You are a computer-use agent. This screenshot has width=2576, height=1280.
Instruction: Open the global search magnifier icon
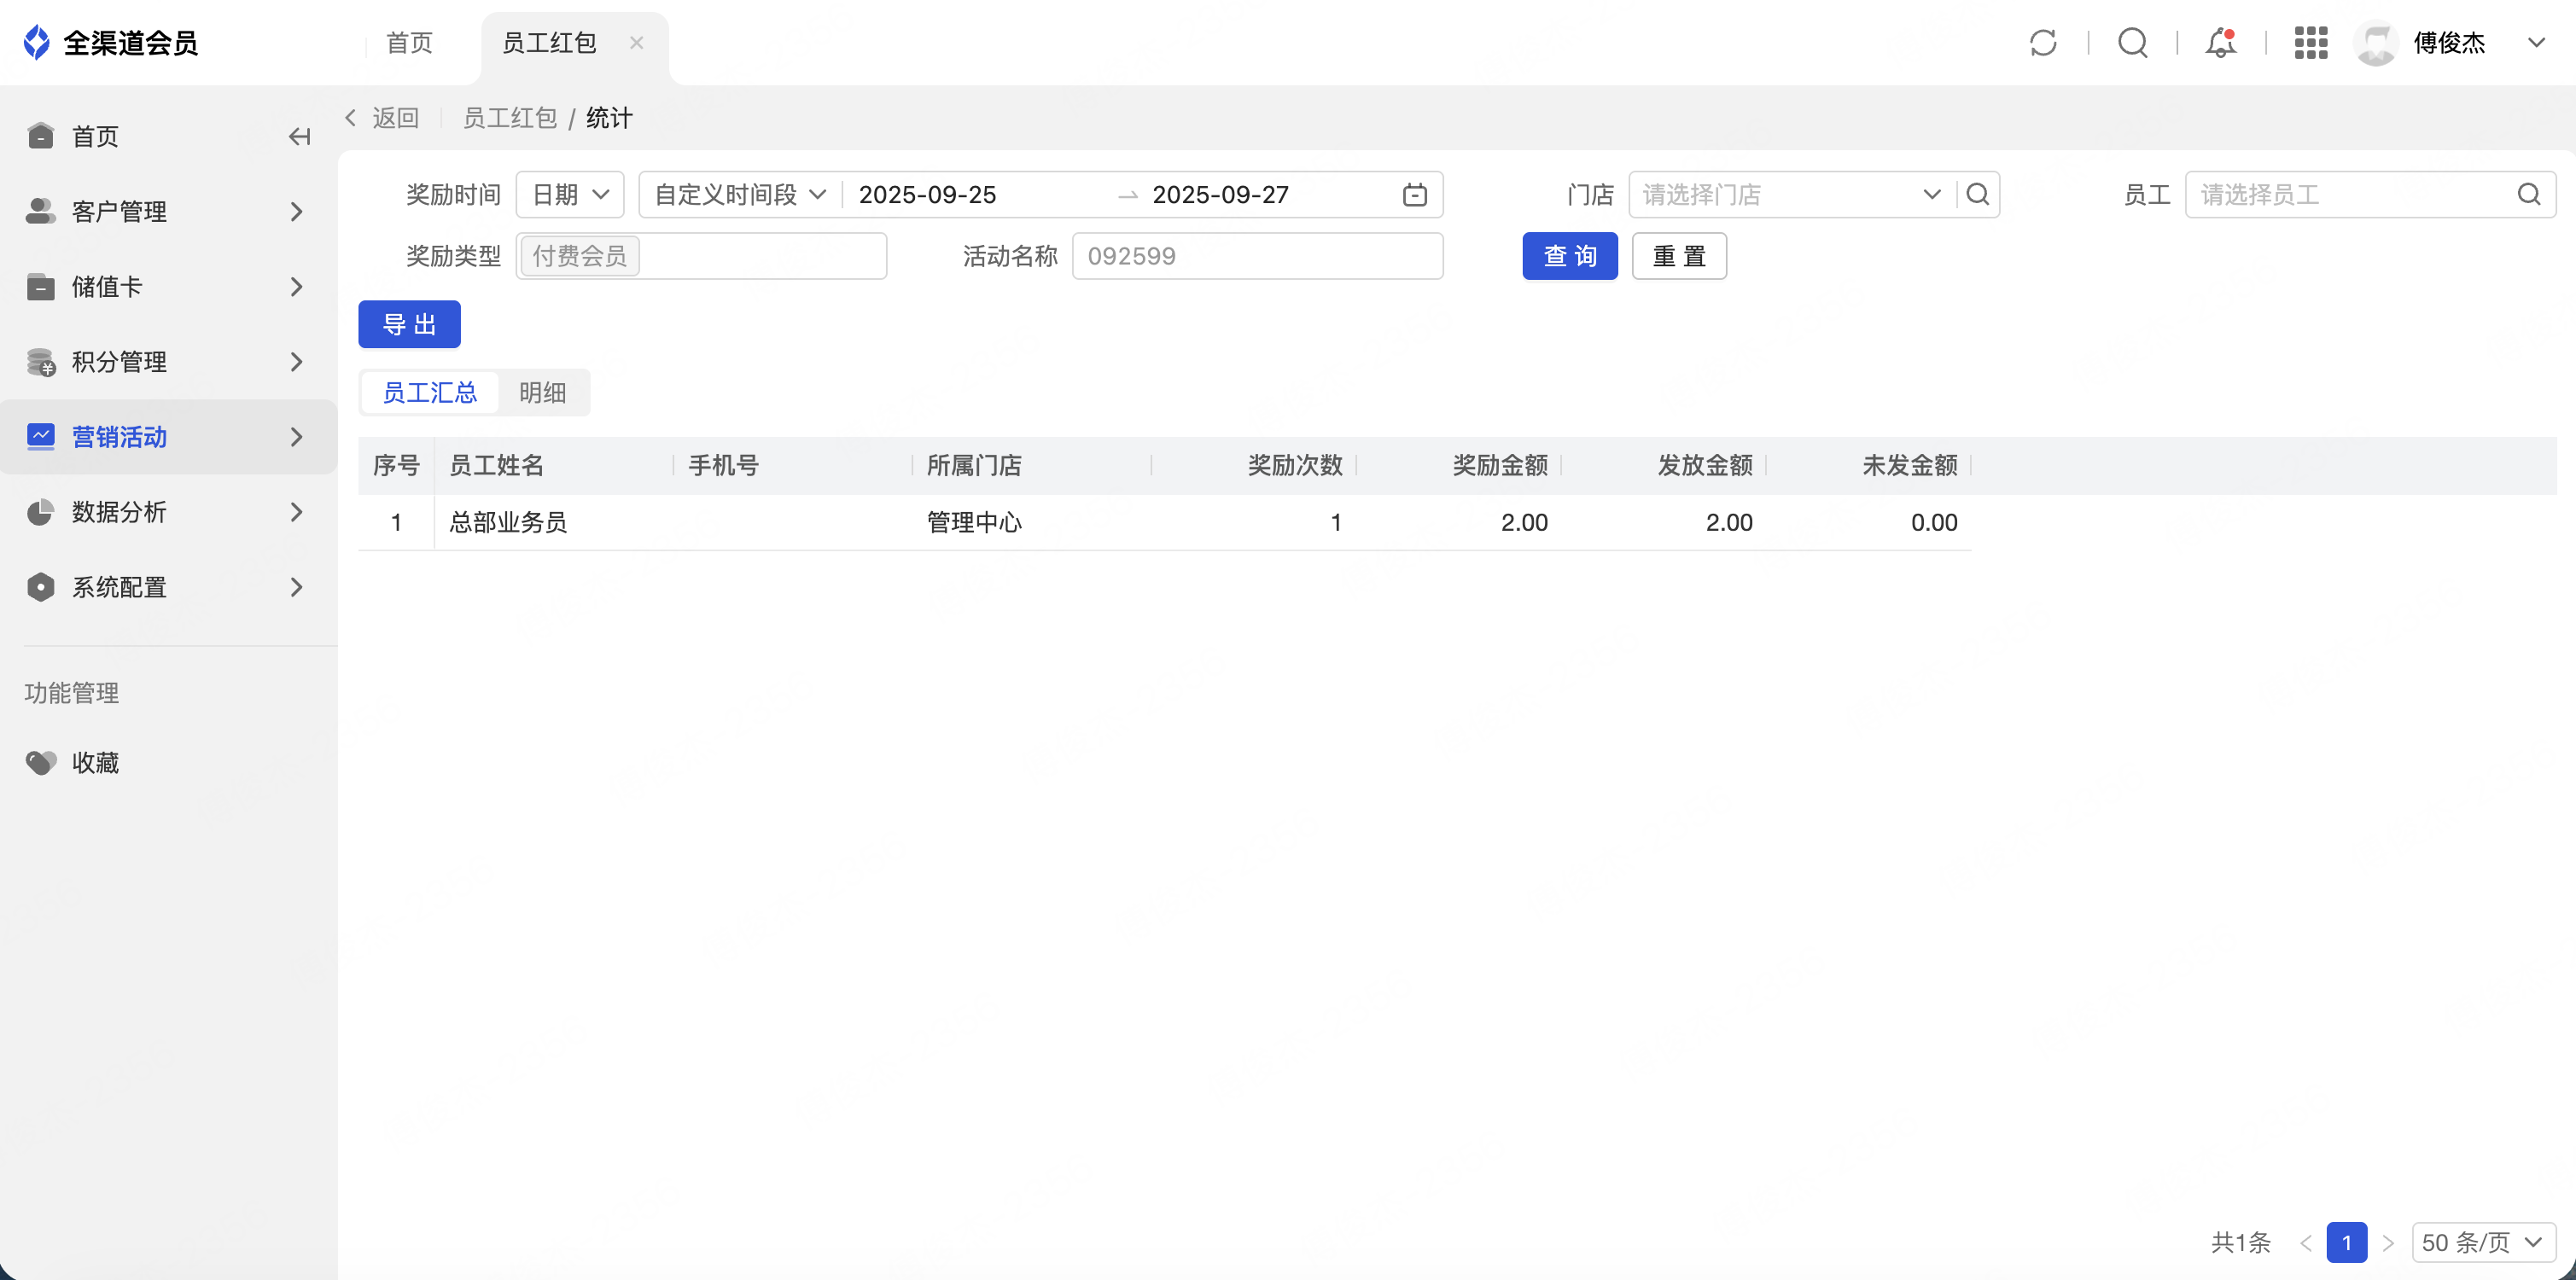(2132, 43)
